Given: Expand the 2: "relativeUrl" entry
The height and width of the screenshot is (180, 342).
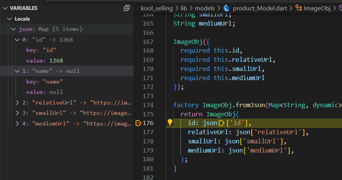Looking at the screenshot, I should pyautogui.click(x=17, y=103).
